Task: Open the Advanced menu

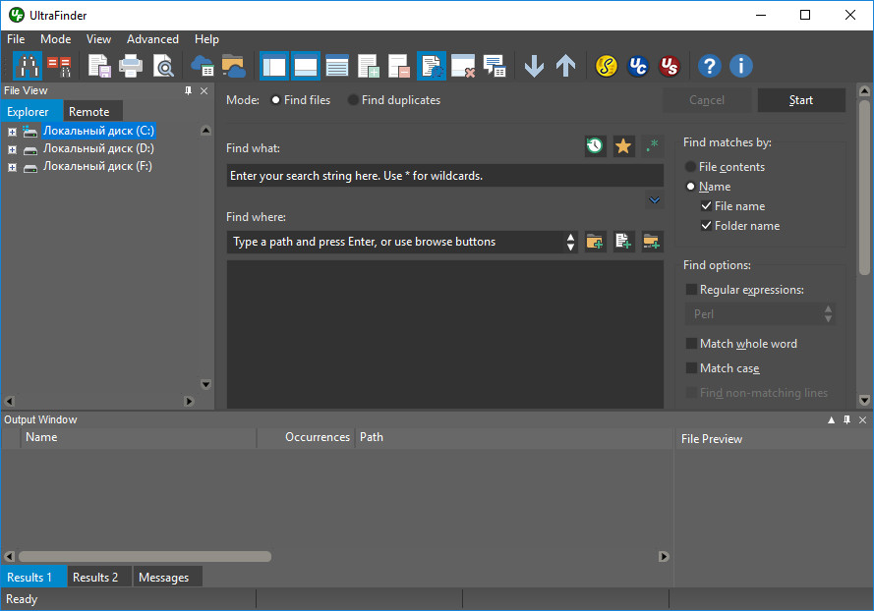Action: tap(152, 39)
